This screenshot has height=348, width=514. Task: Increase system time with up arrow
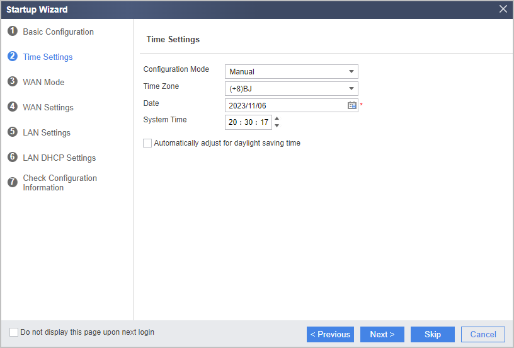pyautogui.click(x=277, y=119)
